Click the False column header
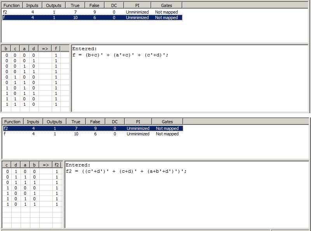 click(x=95, y=5)
